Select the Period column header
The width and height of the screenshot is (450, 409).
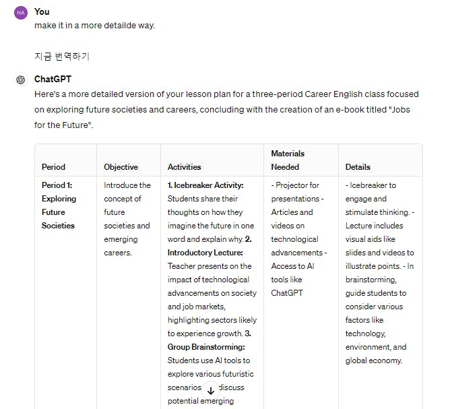click(x=53, y=167)
